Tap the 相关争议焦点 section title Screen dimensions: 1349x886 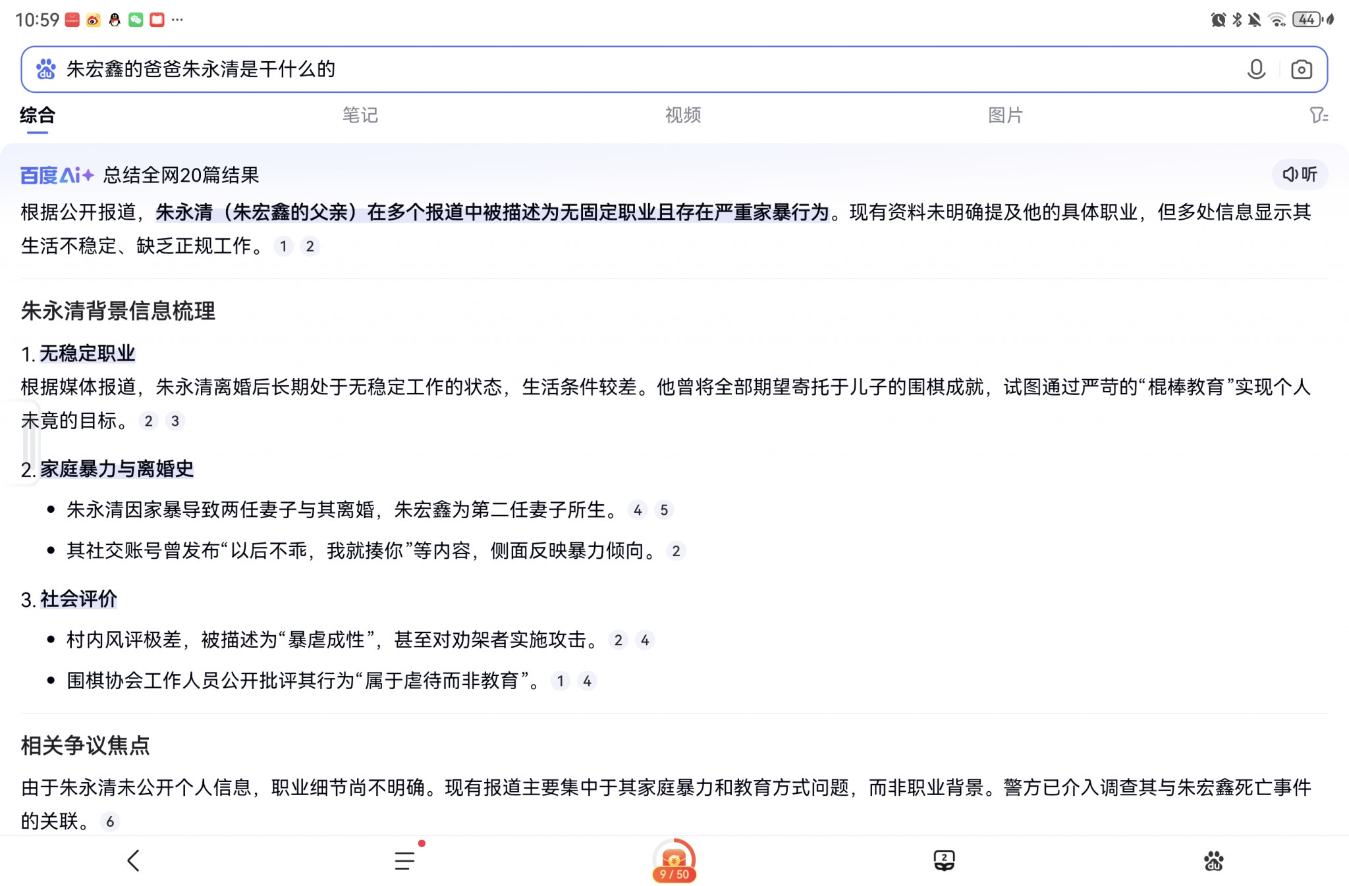(x=86, y=746)
